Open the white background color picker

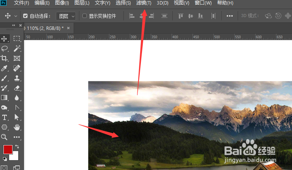tap(16, 157)
